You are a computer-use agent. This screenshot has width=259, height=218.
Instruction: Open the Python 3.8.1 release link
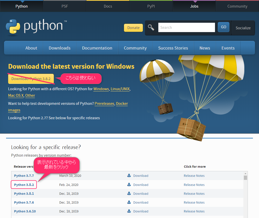pos(24,193)
